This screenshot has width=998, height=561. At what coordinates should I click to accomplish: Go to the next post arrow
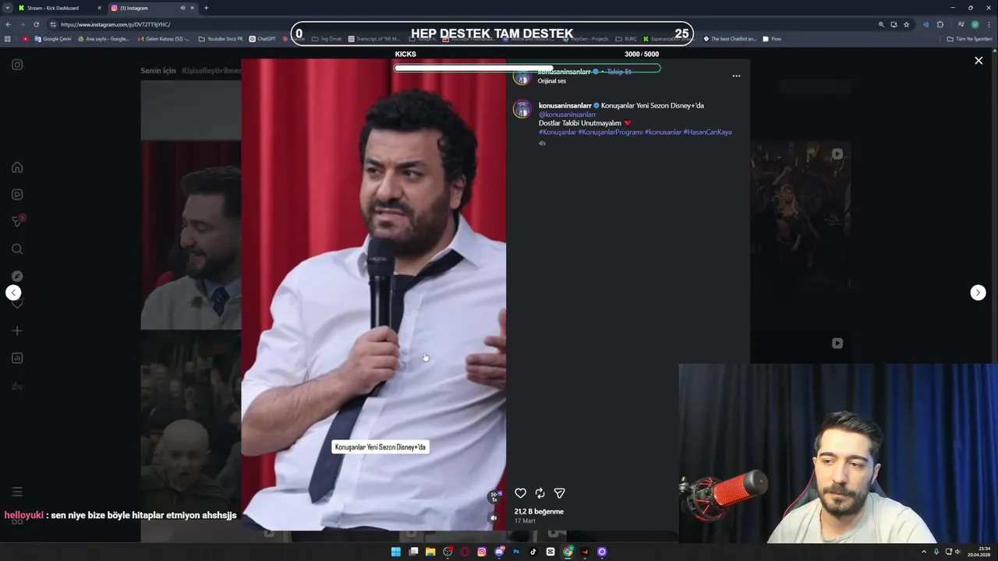point(978,293)
